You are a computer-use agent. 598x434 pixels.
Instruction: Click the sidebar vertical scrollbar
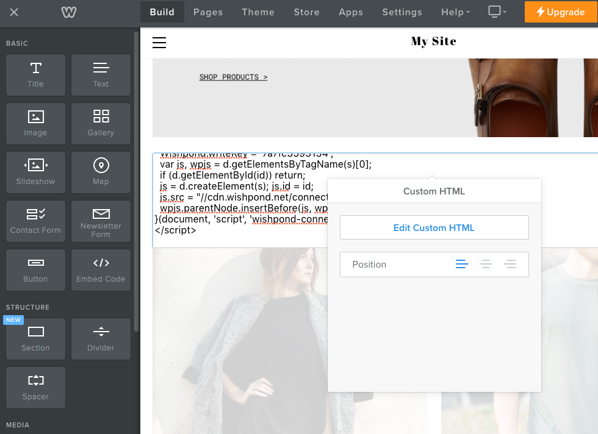pyautogui.click(x=136, y=182)
